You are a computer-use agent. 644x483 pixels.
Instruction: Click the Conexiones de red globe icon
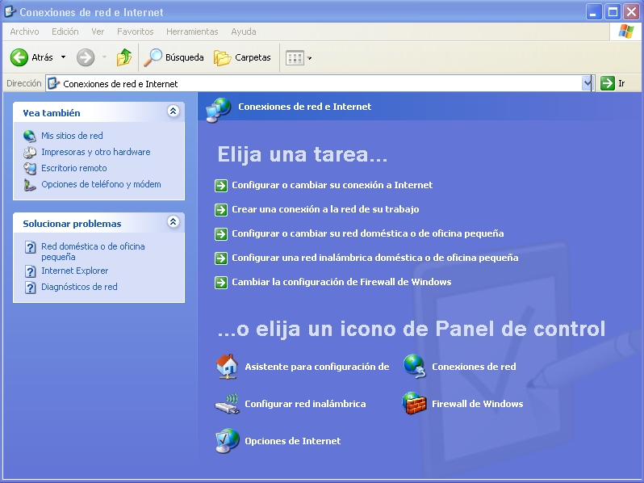[415, 366]
